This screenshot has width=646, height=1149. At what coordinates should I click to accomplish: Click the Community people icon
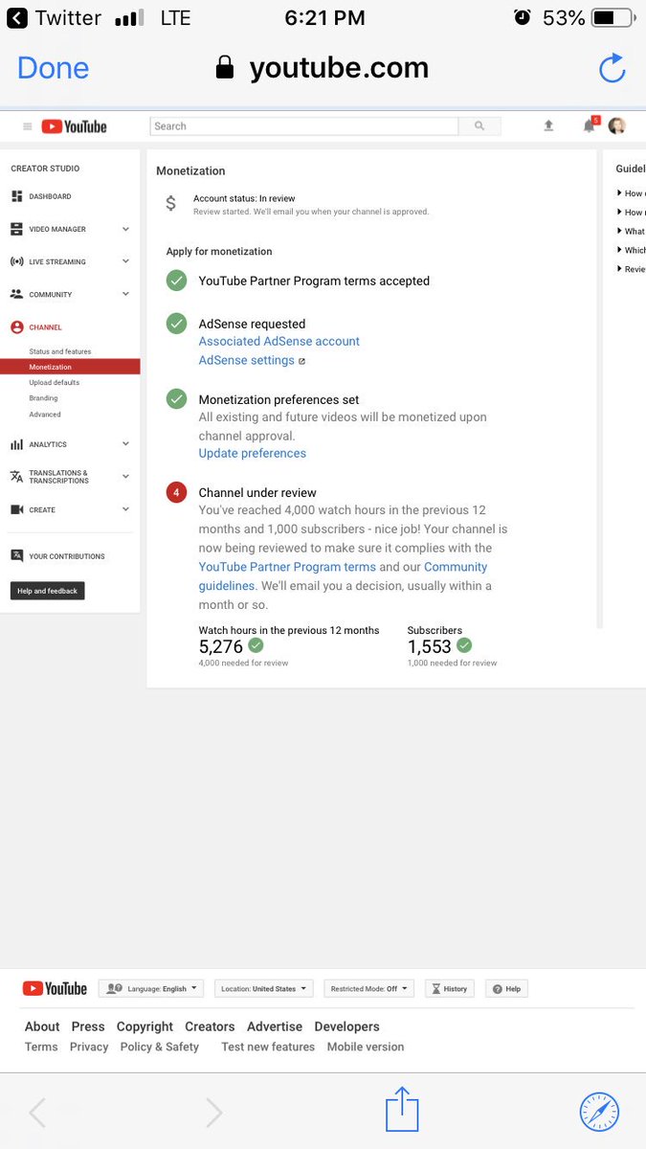pyautogui.click(x=16, y=294)
